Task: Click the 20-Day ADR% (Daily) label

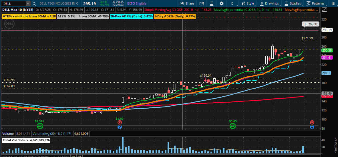Action: pos(132,16)
